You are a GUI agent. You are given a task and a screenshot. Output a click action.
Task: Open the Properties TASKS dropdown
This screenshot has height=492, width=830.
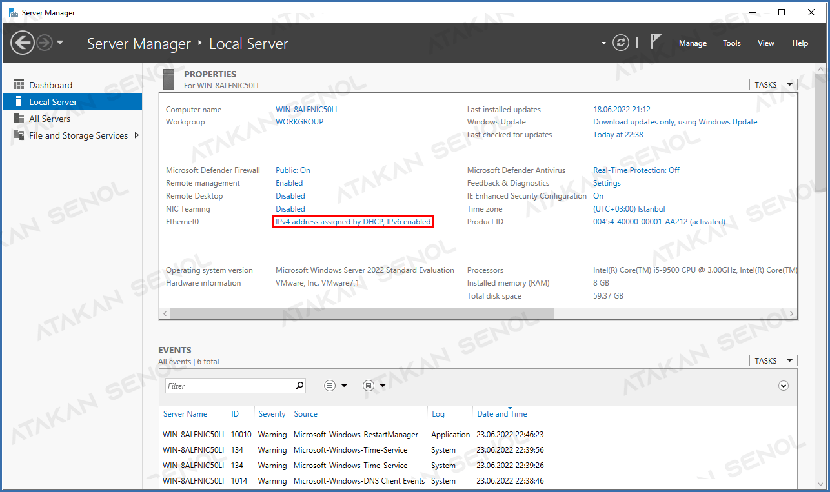(773, 84)
